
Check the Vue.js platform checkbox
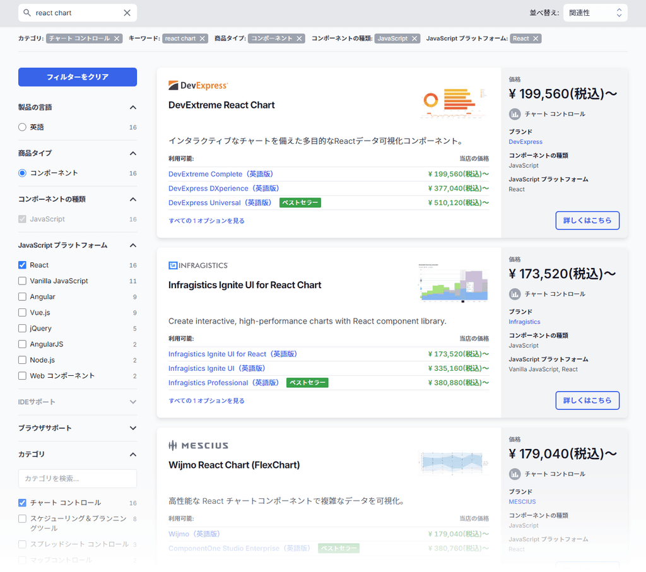[22, 313]
